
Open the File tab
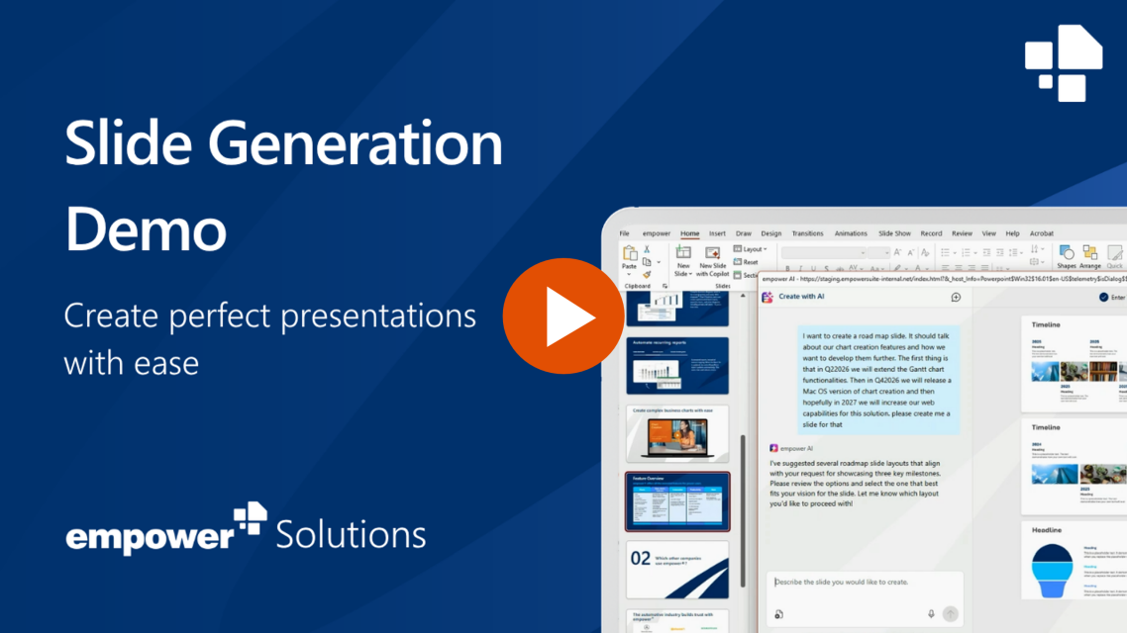[624, 233]
